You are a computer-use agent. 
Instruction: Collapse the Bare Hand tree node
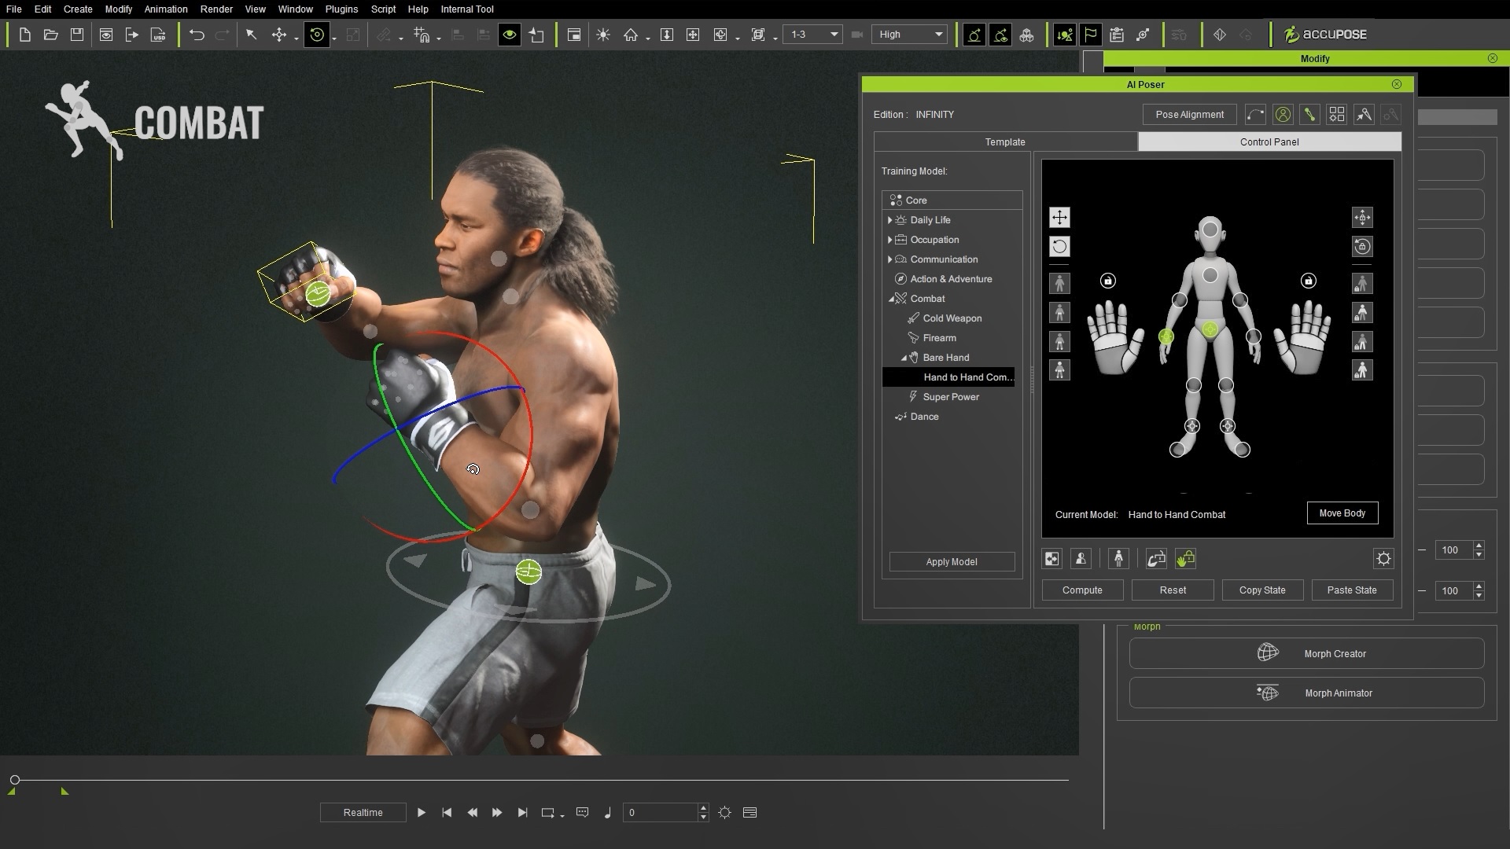point(904,358)
